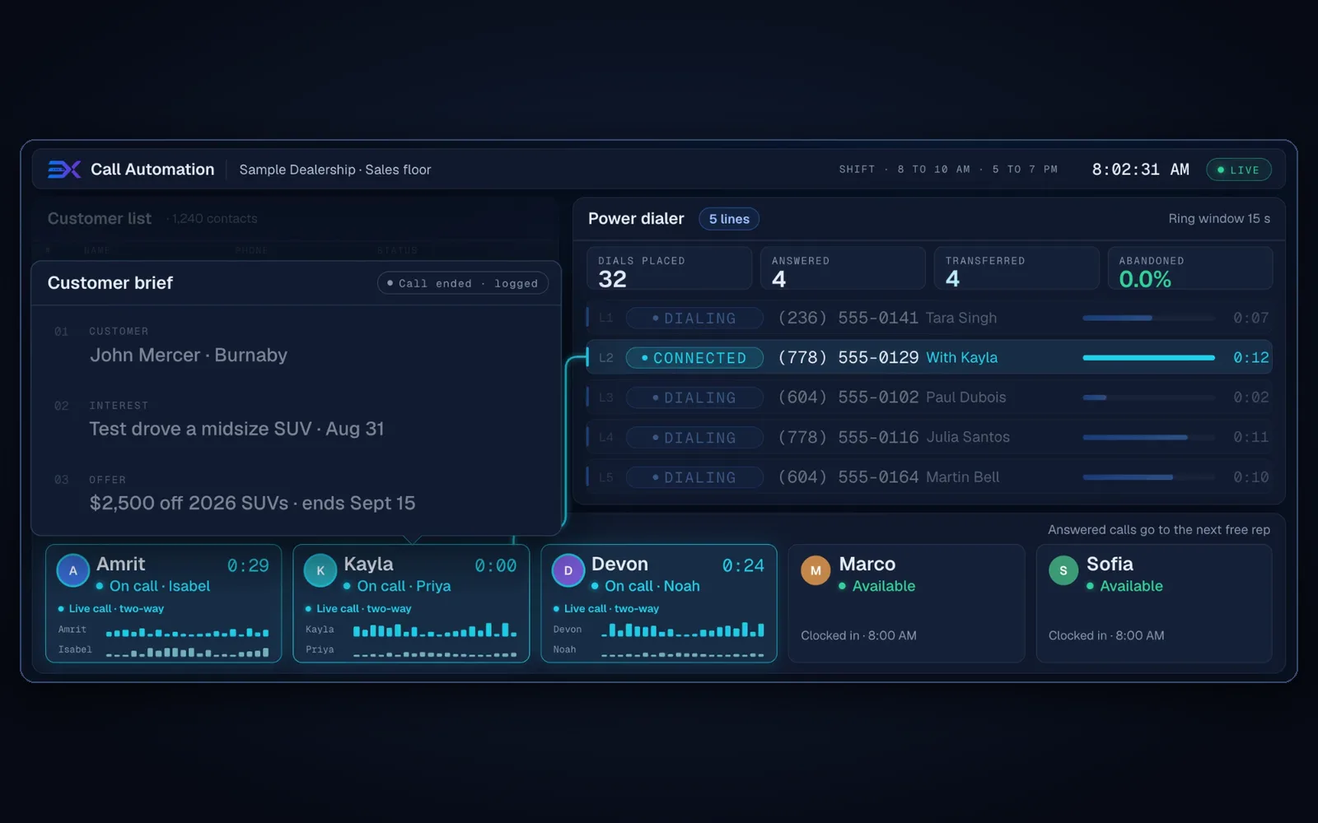
Task: Select Sofia's avatar icon
Action: 1063,570
